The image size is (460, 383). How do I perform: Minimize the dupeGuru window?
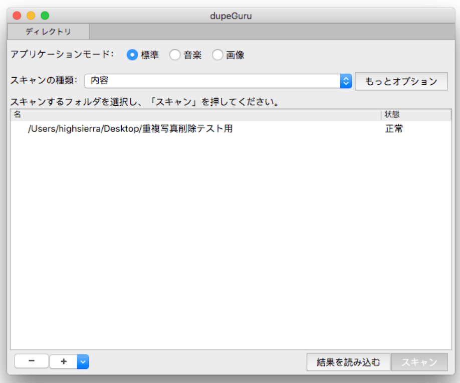31,16
